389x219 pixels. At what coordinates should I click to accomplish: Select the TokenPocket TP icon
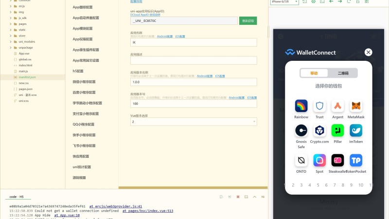point(356,160)
